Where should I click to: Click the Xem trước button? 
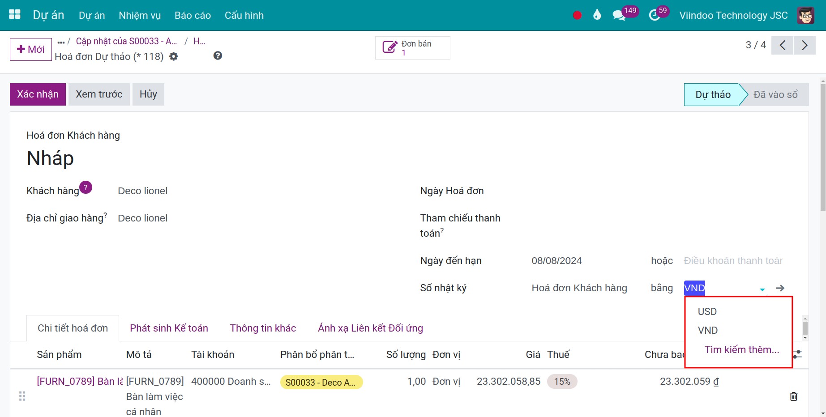pyautogui.click(x=99, y=94)
